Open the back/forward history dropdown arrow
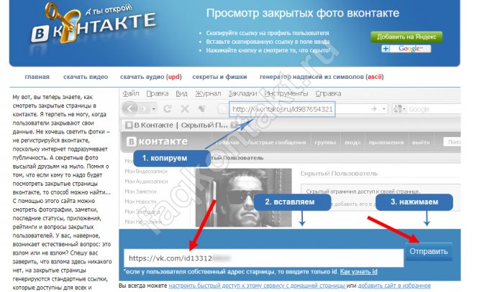The width and height of the screenshot is (482, 292). click(154, 109)
